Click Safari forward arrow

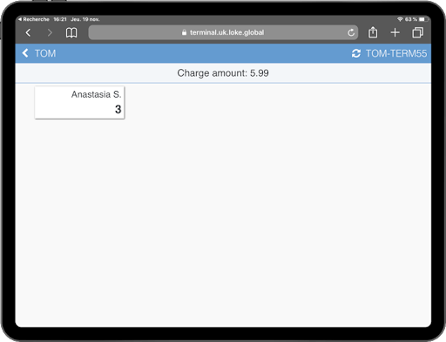pyautogui.click(x=50, y=32)
